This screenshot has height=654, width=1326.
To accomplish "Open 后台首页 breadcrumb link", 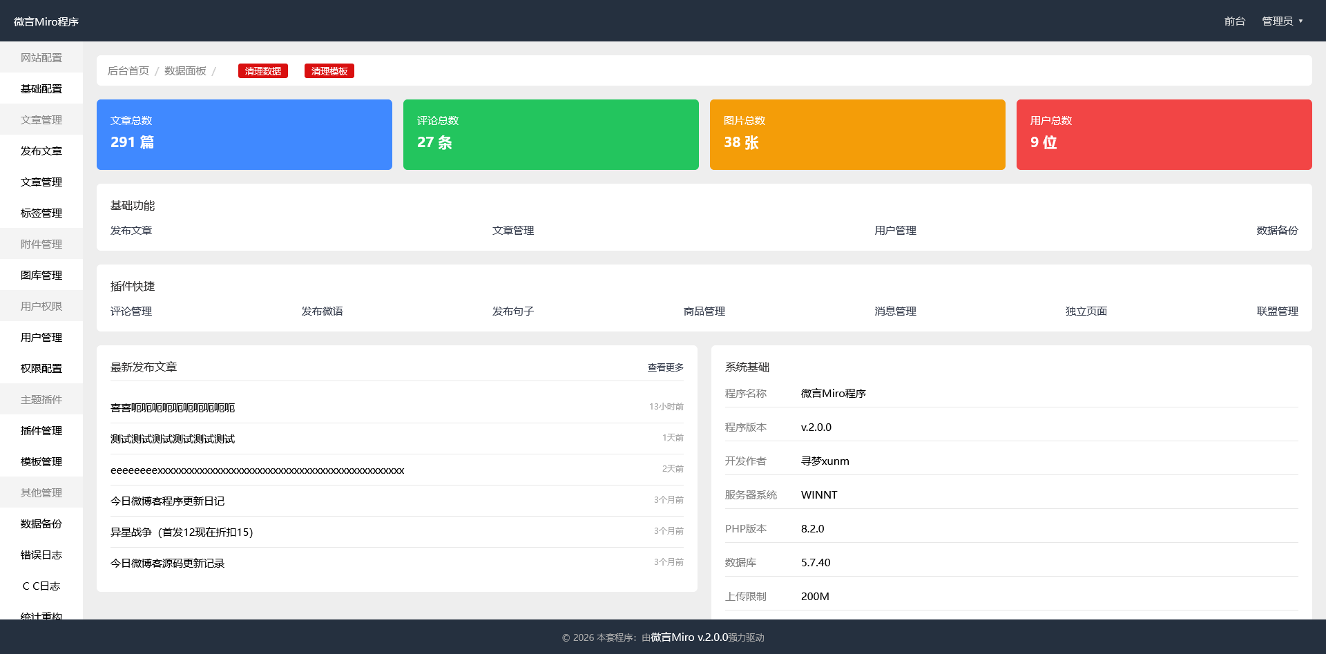I will [128, 70].
